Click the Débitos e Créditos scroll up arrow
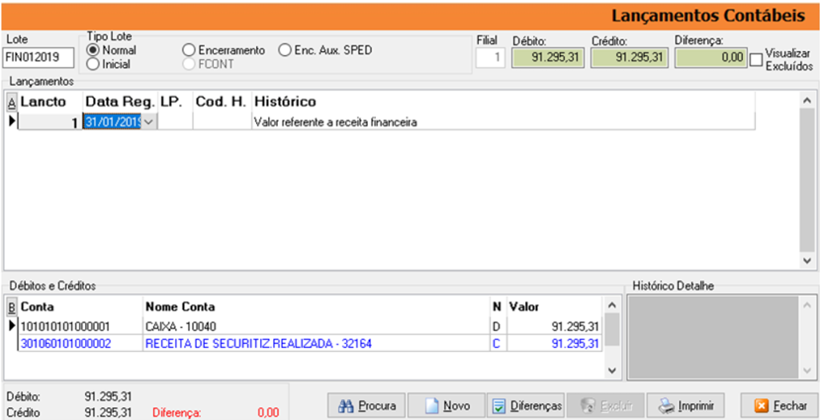 coord(613,305)
